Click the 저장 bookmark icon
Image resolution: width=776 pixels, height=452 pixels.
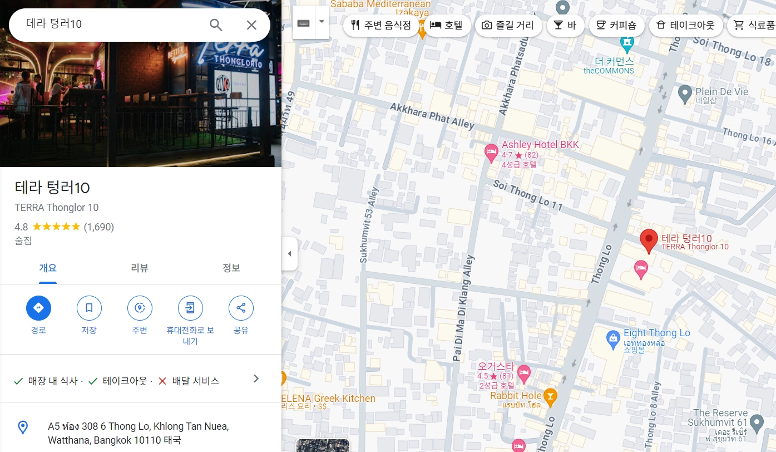coord(89,308)
